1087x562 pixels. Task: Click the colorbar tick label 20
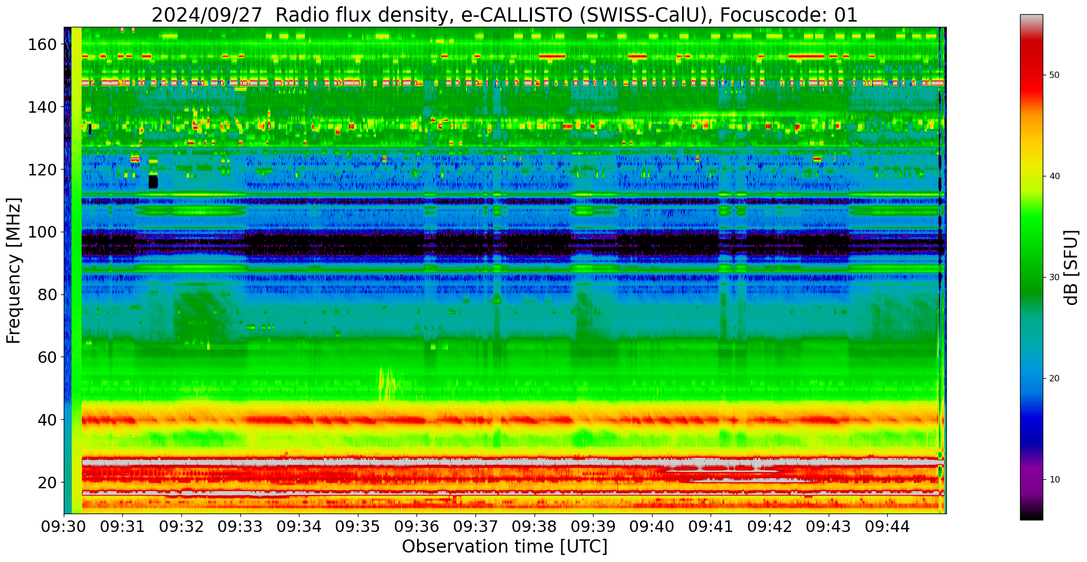point(1054,379)
